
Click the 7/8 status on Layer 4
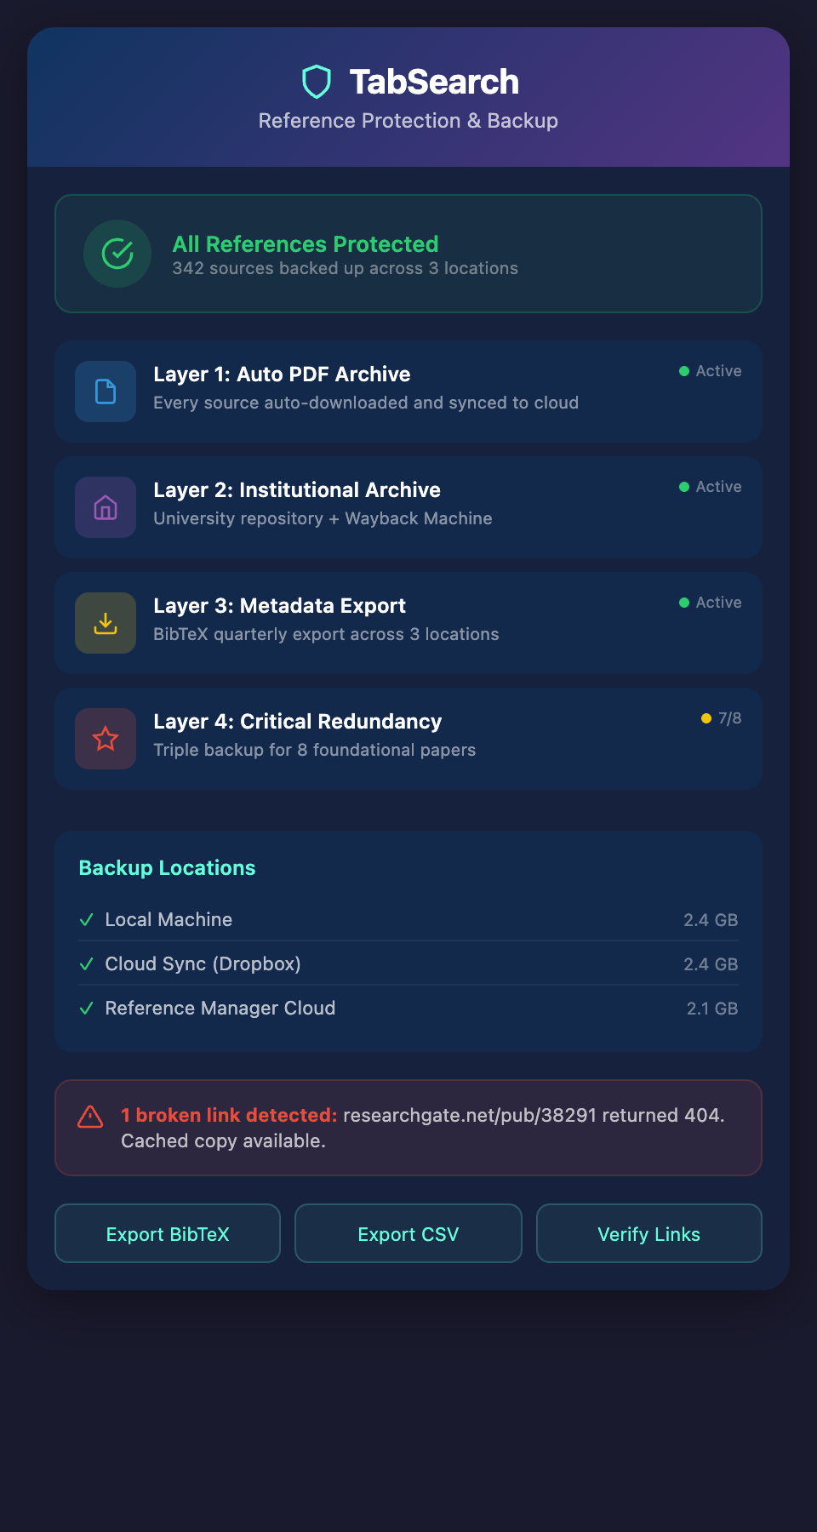click(722, 718)
